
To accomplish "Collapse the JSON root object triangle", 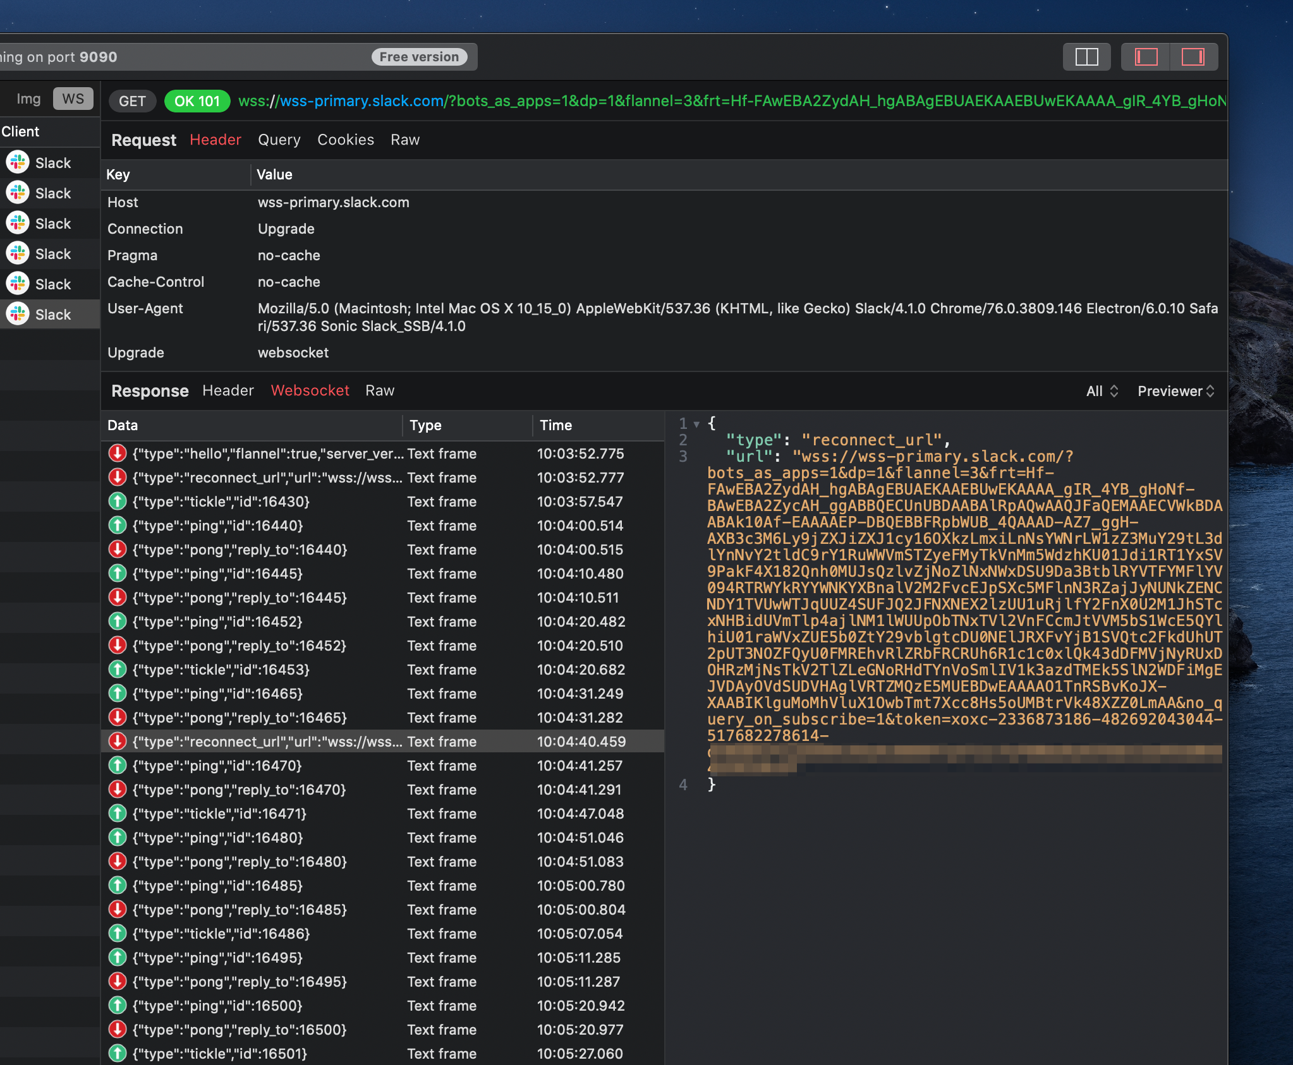I will (696, 424).
